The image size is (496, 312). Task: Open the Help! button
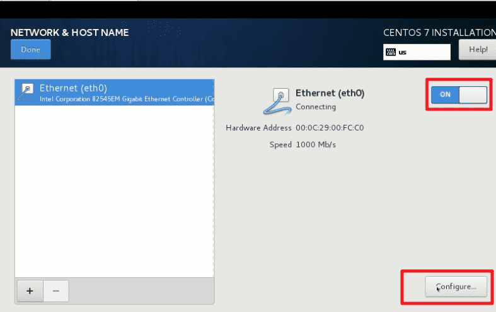477,50
